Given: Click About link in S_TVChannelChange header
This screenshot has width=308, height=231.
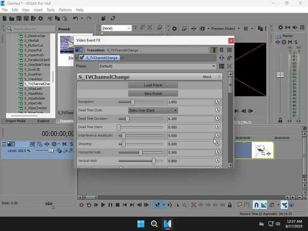Looking at the screenshot, I should 207,77.
